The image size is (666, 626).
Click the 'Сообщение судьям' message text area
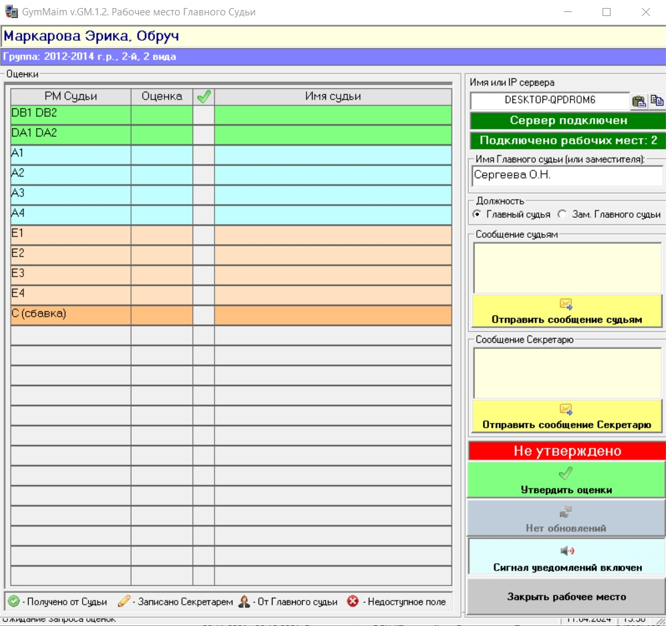tap(566, 267)
